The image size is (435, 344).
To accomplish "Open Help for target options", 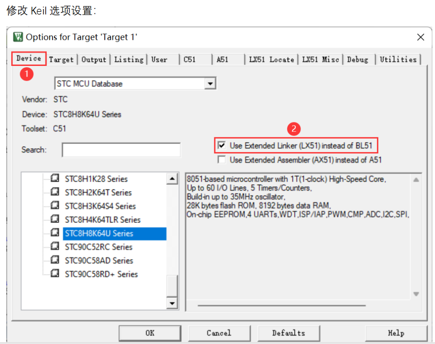I will (x=396, y=333).
